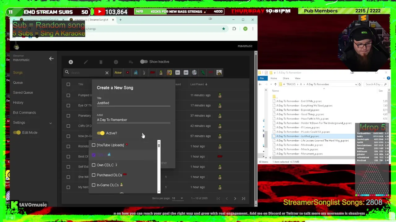Image resolution: width=396 pixels, height=222 pixels.
Task: Uncheck the purple checked flame tag option
Action: pos(93,155)
